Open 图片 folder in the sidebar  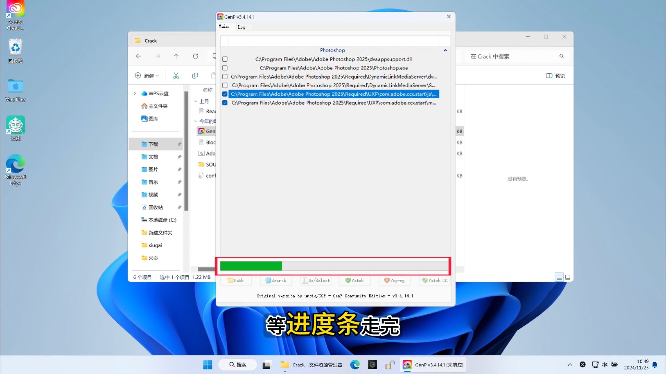[150, 169]
